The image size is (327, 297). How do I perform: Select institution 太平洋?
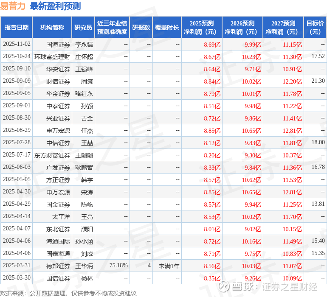(x=61, y=217)
